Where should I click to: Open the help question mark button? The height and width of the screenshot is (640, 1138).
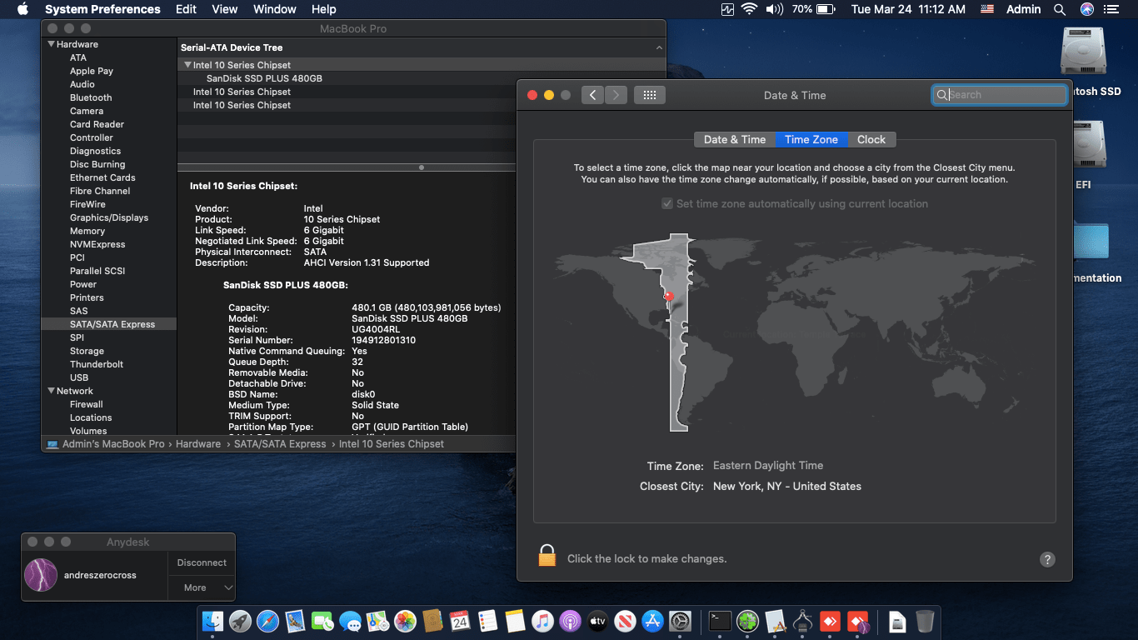pos(1047,559)
